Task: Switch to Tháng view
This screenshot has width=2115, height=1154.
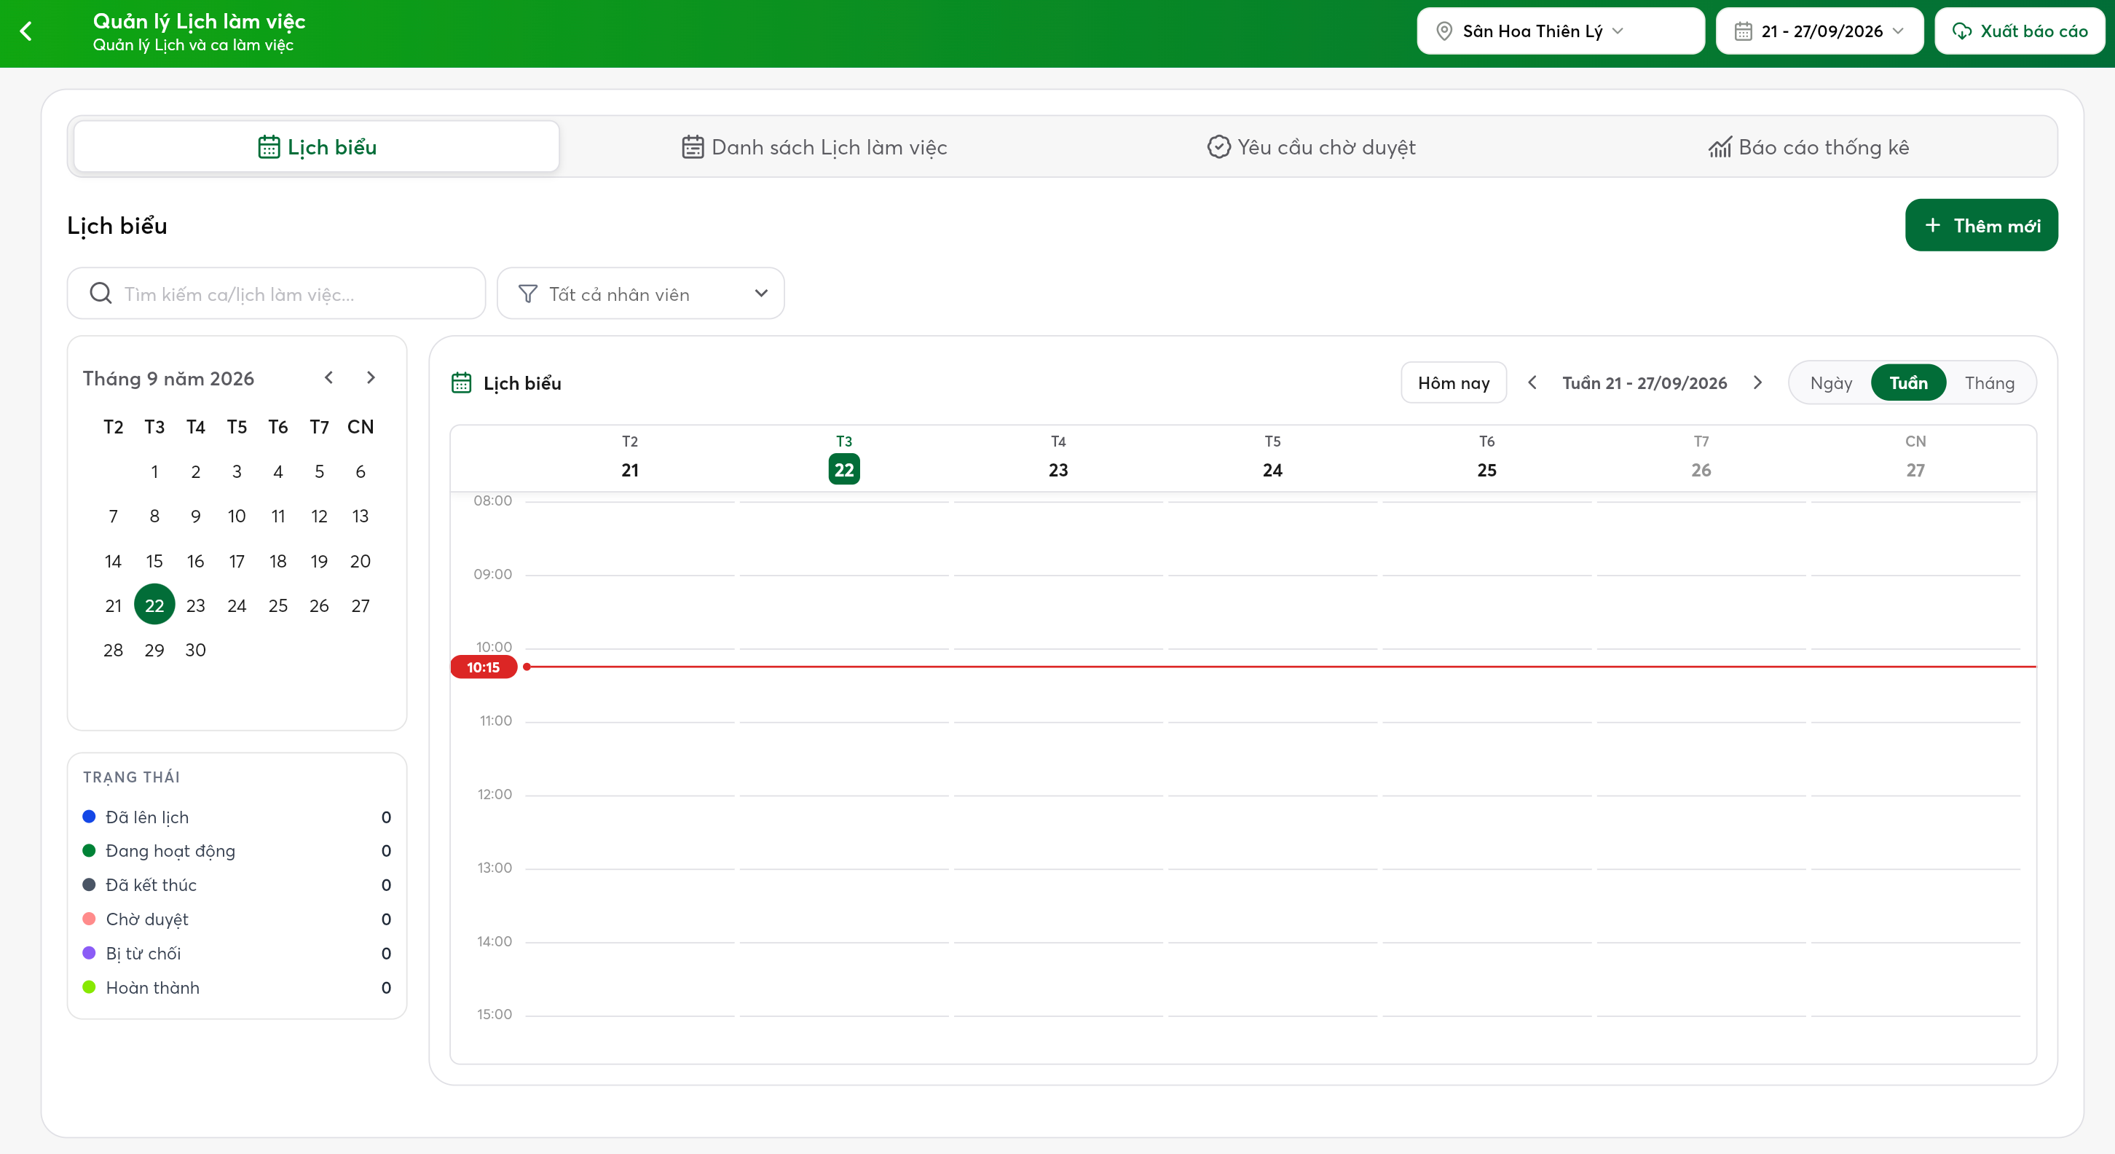Action: (1990, 382)
